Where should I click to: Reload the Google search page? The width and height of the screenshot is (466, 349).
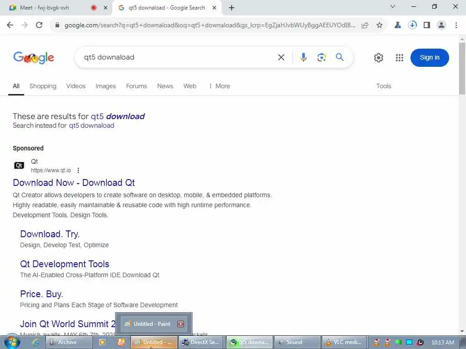(x=39, y=25)
